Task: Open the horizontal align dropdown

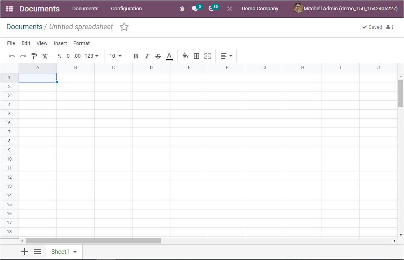Action: point(226,56)
